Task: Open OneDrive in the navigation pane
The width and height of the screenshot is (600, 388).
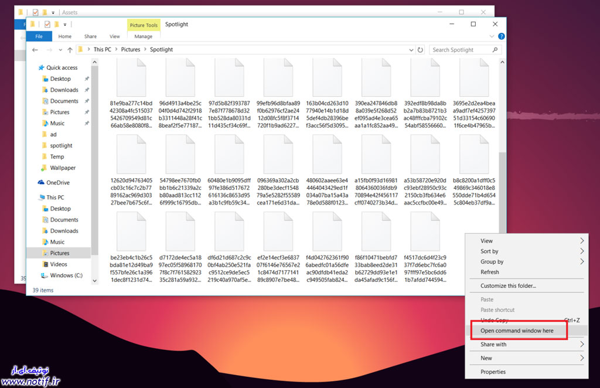Action: pyautogui.click(x=57, y=182)
